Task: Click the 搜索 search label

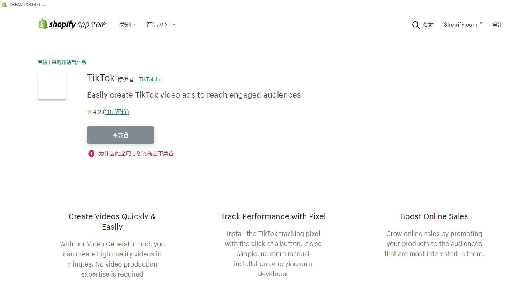Action: click(x=428, y=25)
